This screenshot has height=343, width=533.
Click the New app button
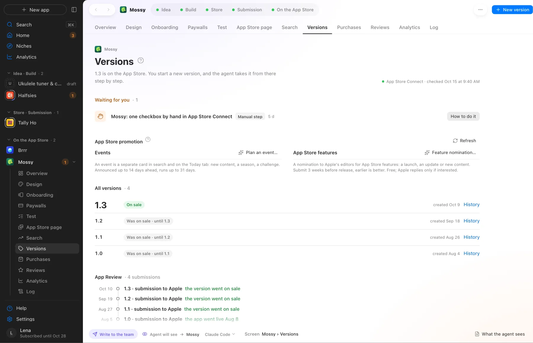[35, 10]
